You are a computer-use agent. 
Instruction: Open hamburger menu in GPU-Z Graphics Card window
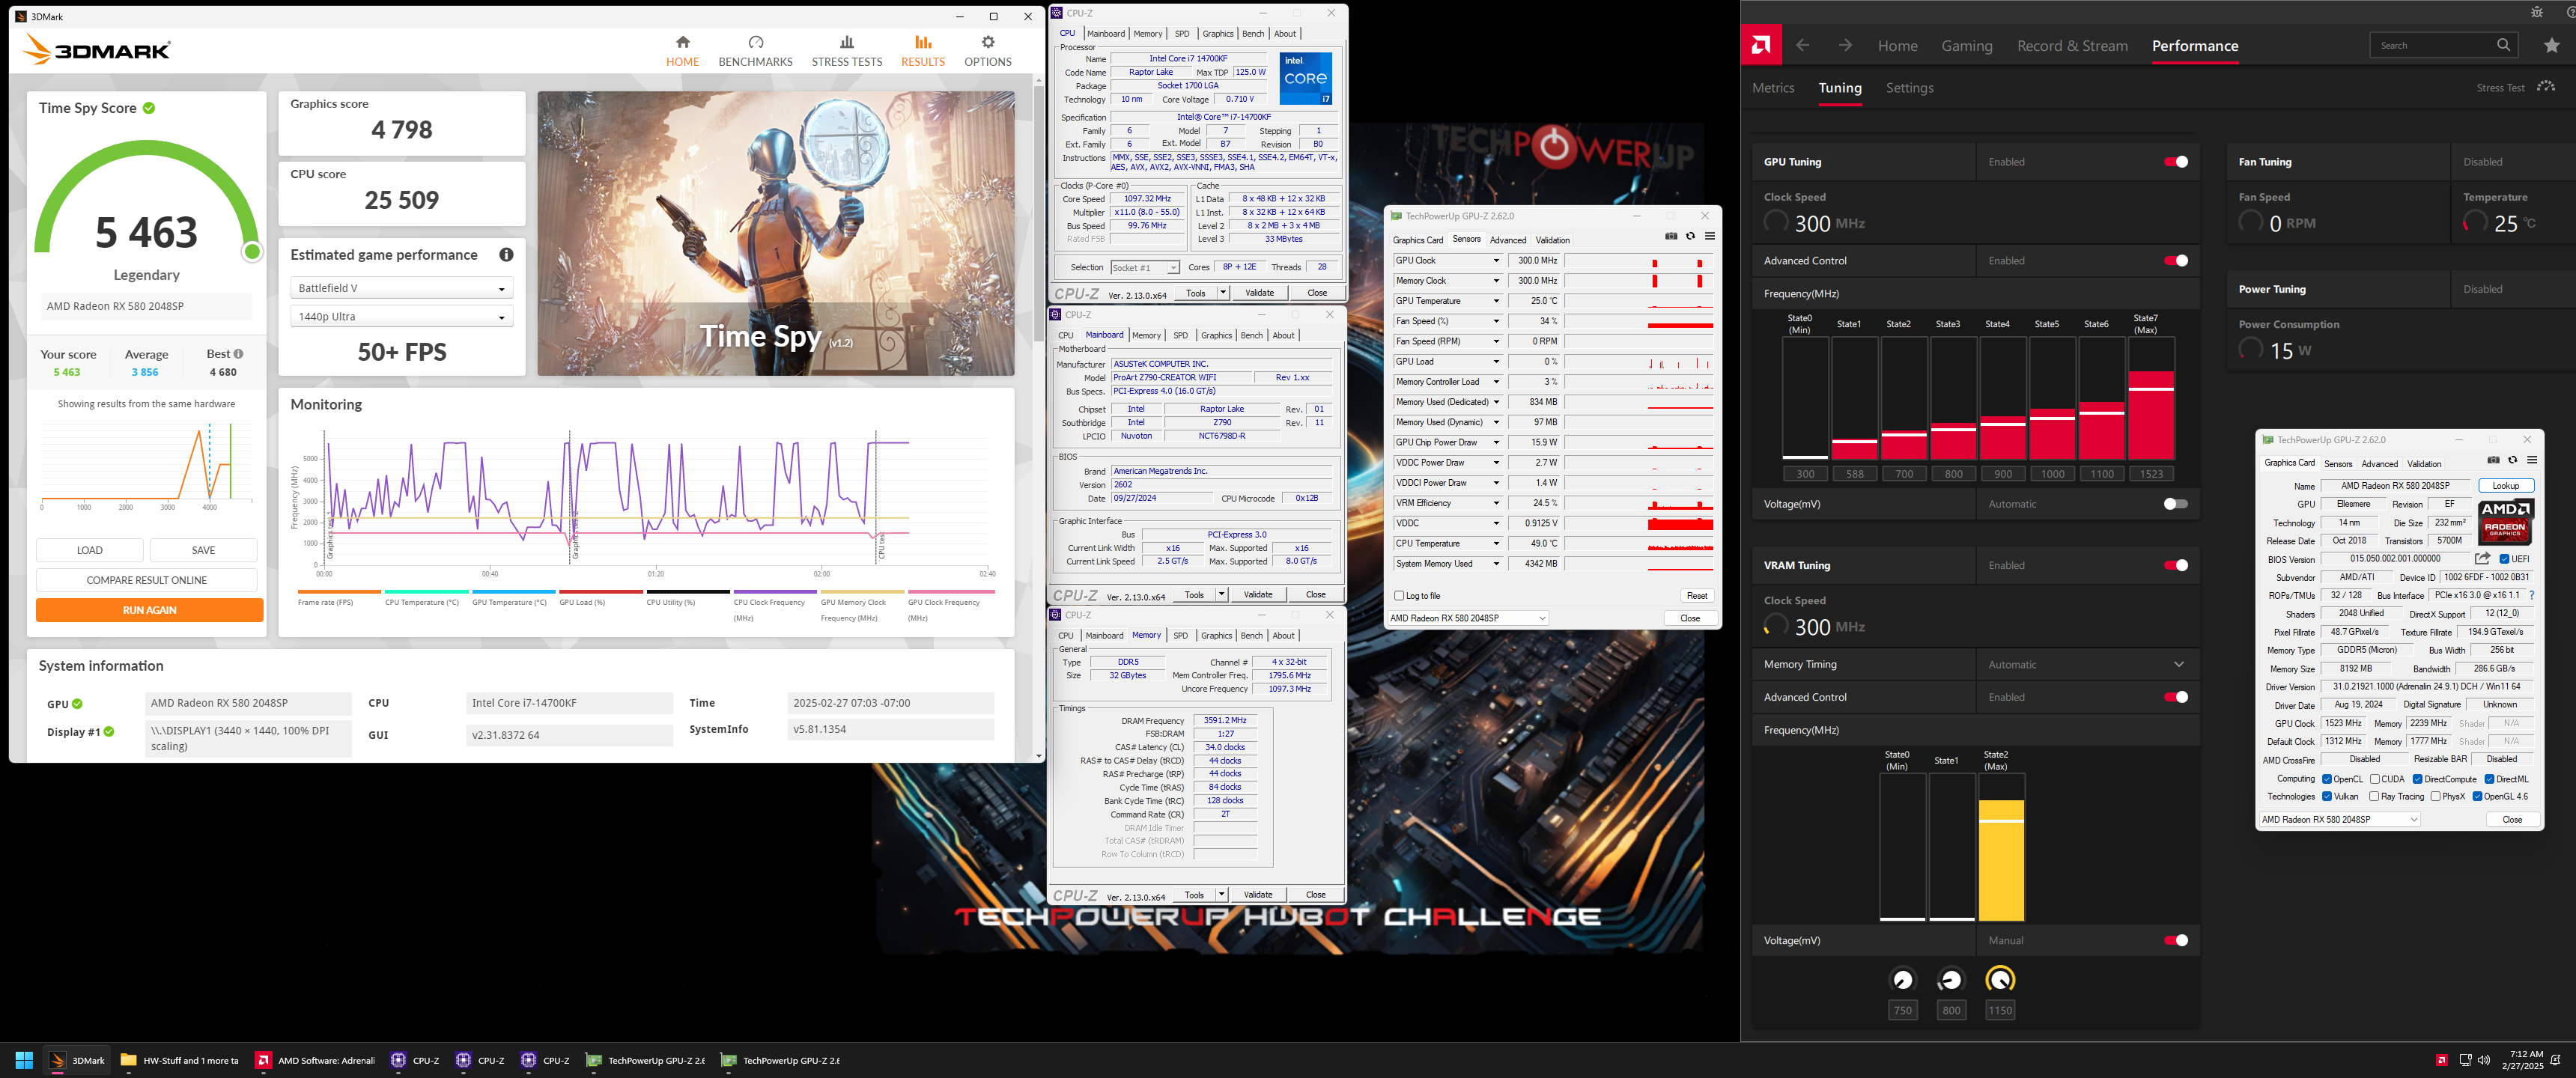click(x=2532, y=460)
